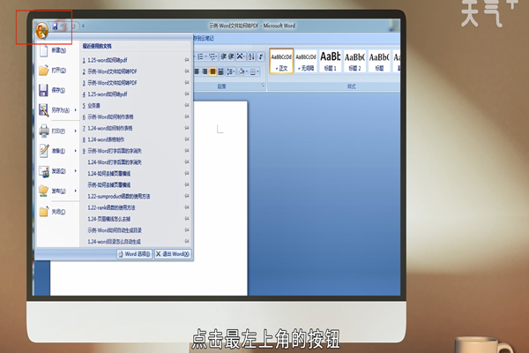Click Save in the Quick Access Toolbar

point(55,26)
